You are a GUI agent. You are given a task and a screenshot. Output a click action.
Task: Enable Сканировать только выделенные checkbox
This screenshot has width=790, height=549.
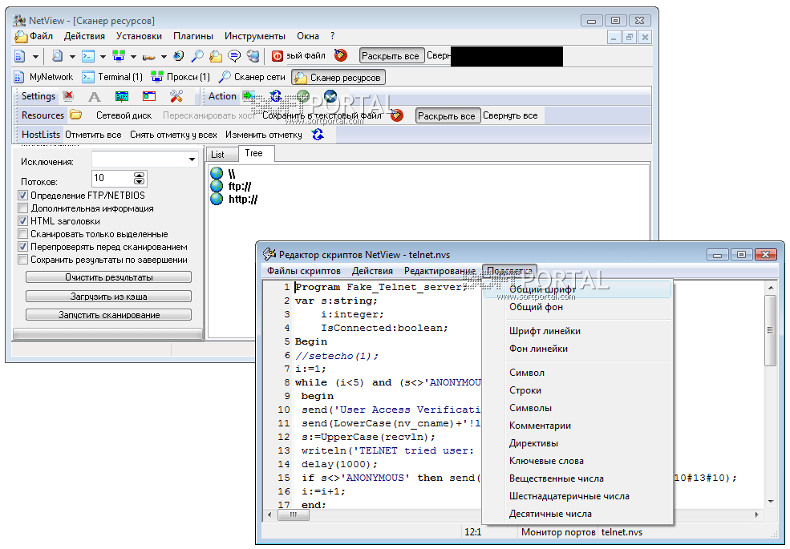click(x=22, y=234)
